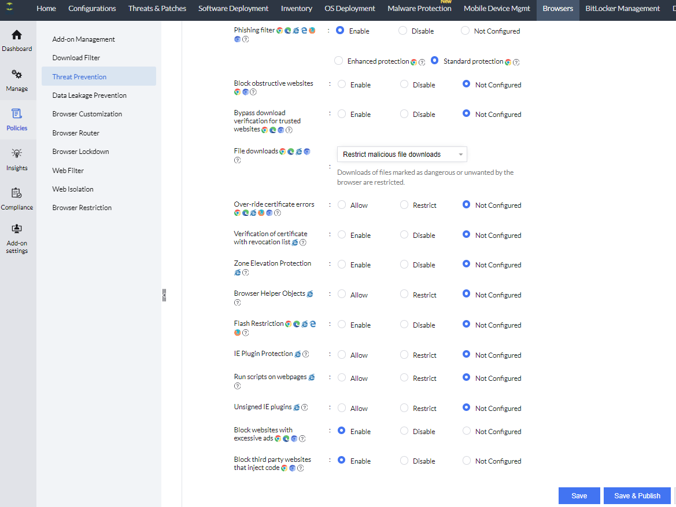Switch to the Inventory tab
The image size is (676, 507).
pyautogui.click(x=296, y=9)
